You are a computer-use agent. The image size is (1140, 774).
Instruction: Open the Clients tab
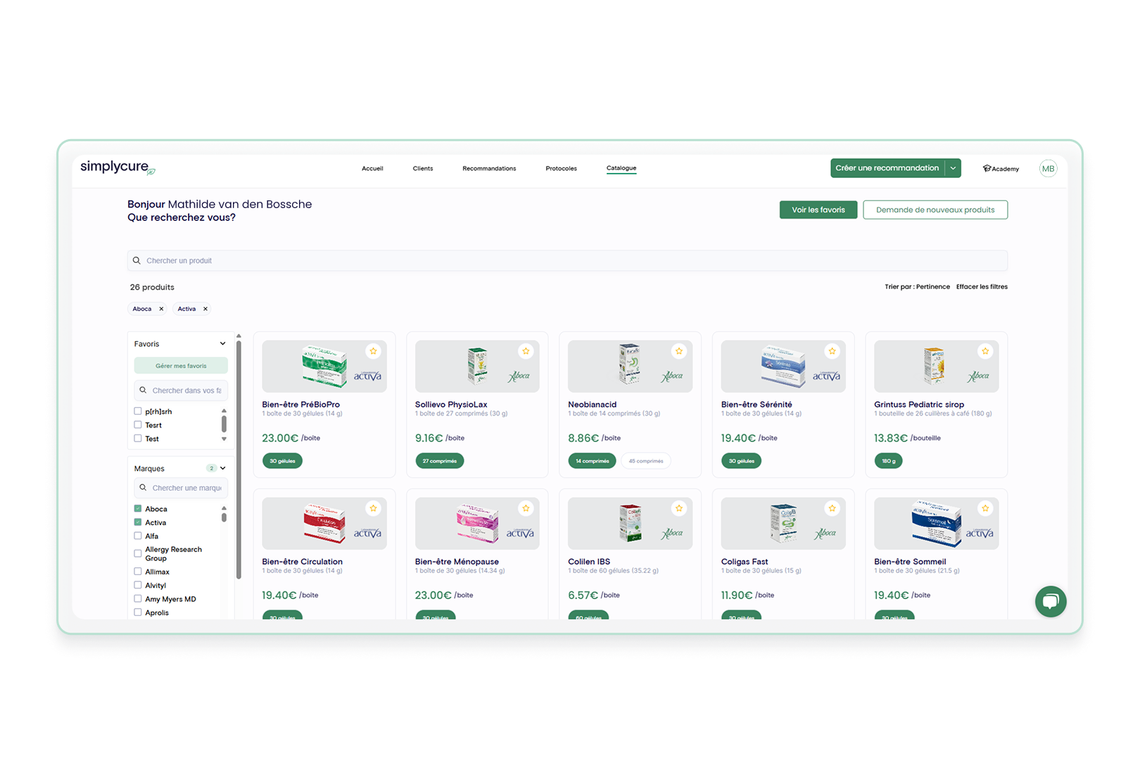pos(423,169)
